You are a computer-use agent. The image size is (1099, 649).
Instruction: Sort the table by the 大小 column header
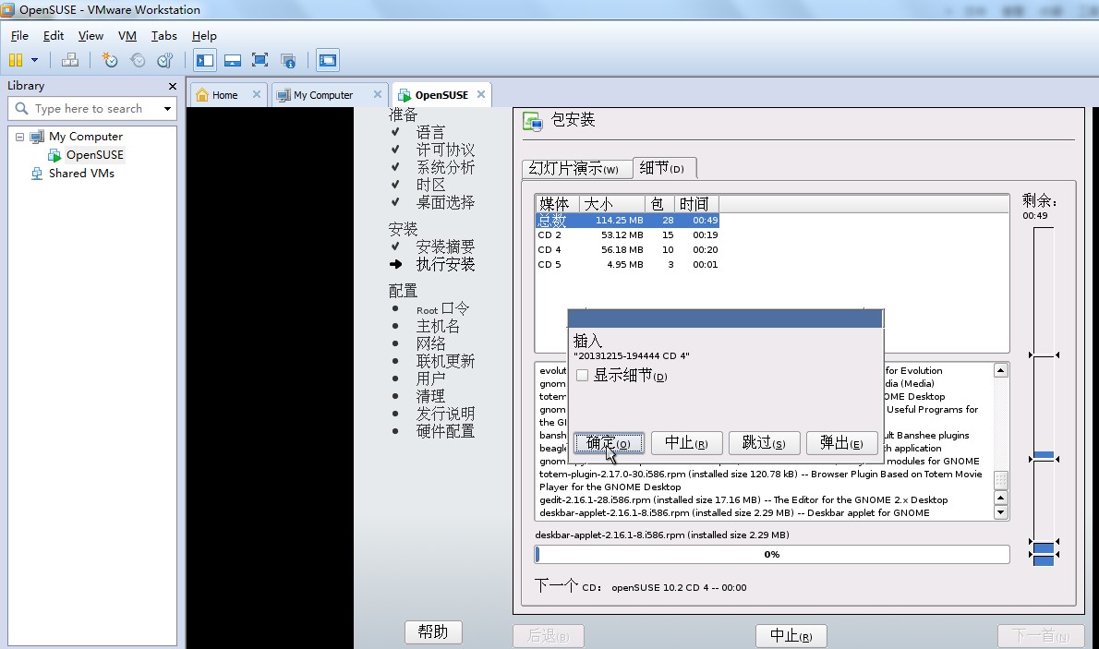tap(611, 204)
